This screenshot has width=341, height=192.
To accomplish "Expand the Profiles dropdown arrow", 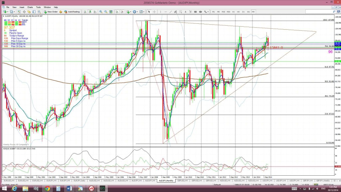I will [14, 12].
